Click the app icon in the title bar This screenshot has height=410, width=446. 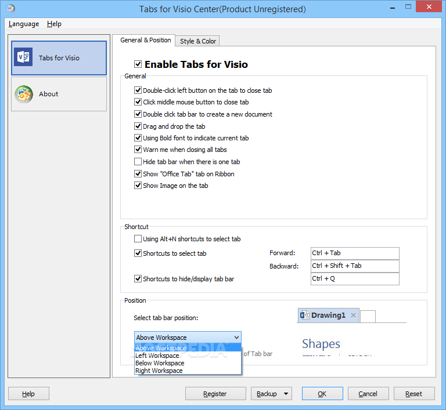click(x=11, y=8)
